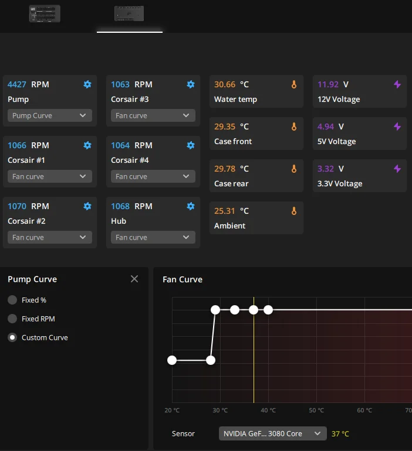Screen dimensions: 412x451
Task: Click the curve point on the yellow sensor line
Action: point(254,310)
